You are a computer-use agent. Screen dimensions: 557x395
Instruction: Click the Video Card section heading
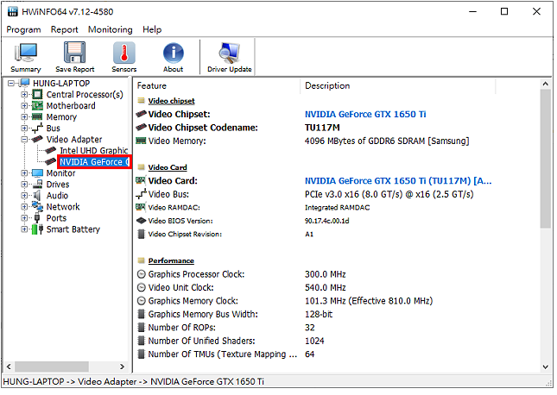(x=168, y=168)
